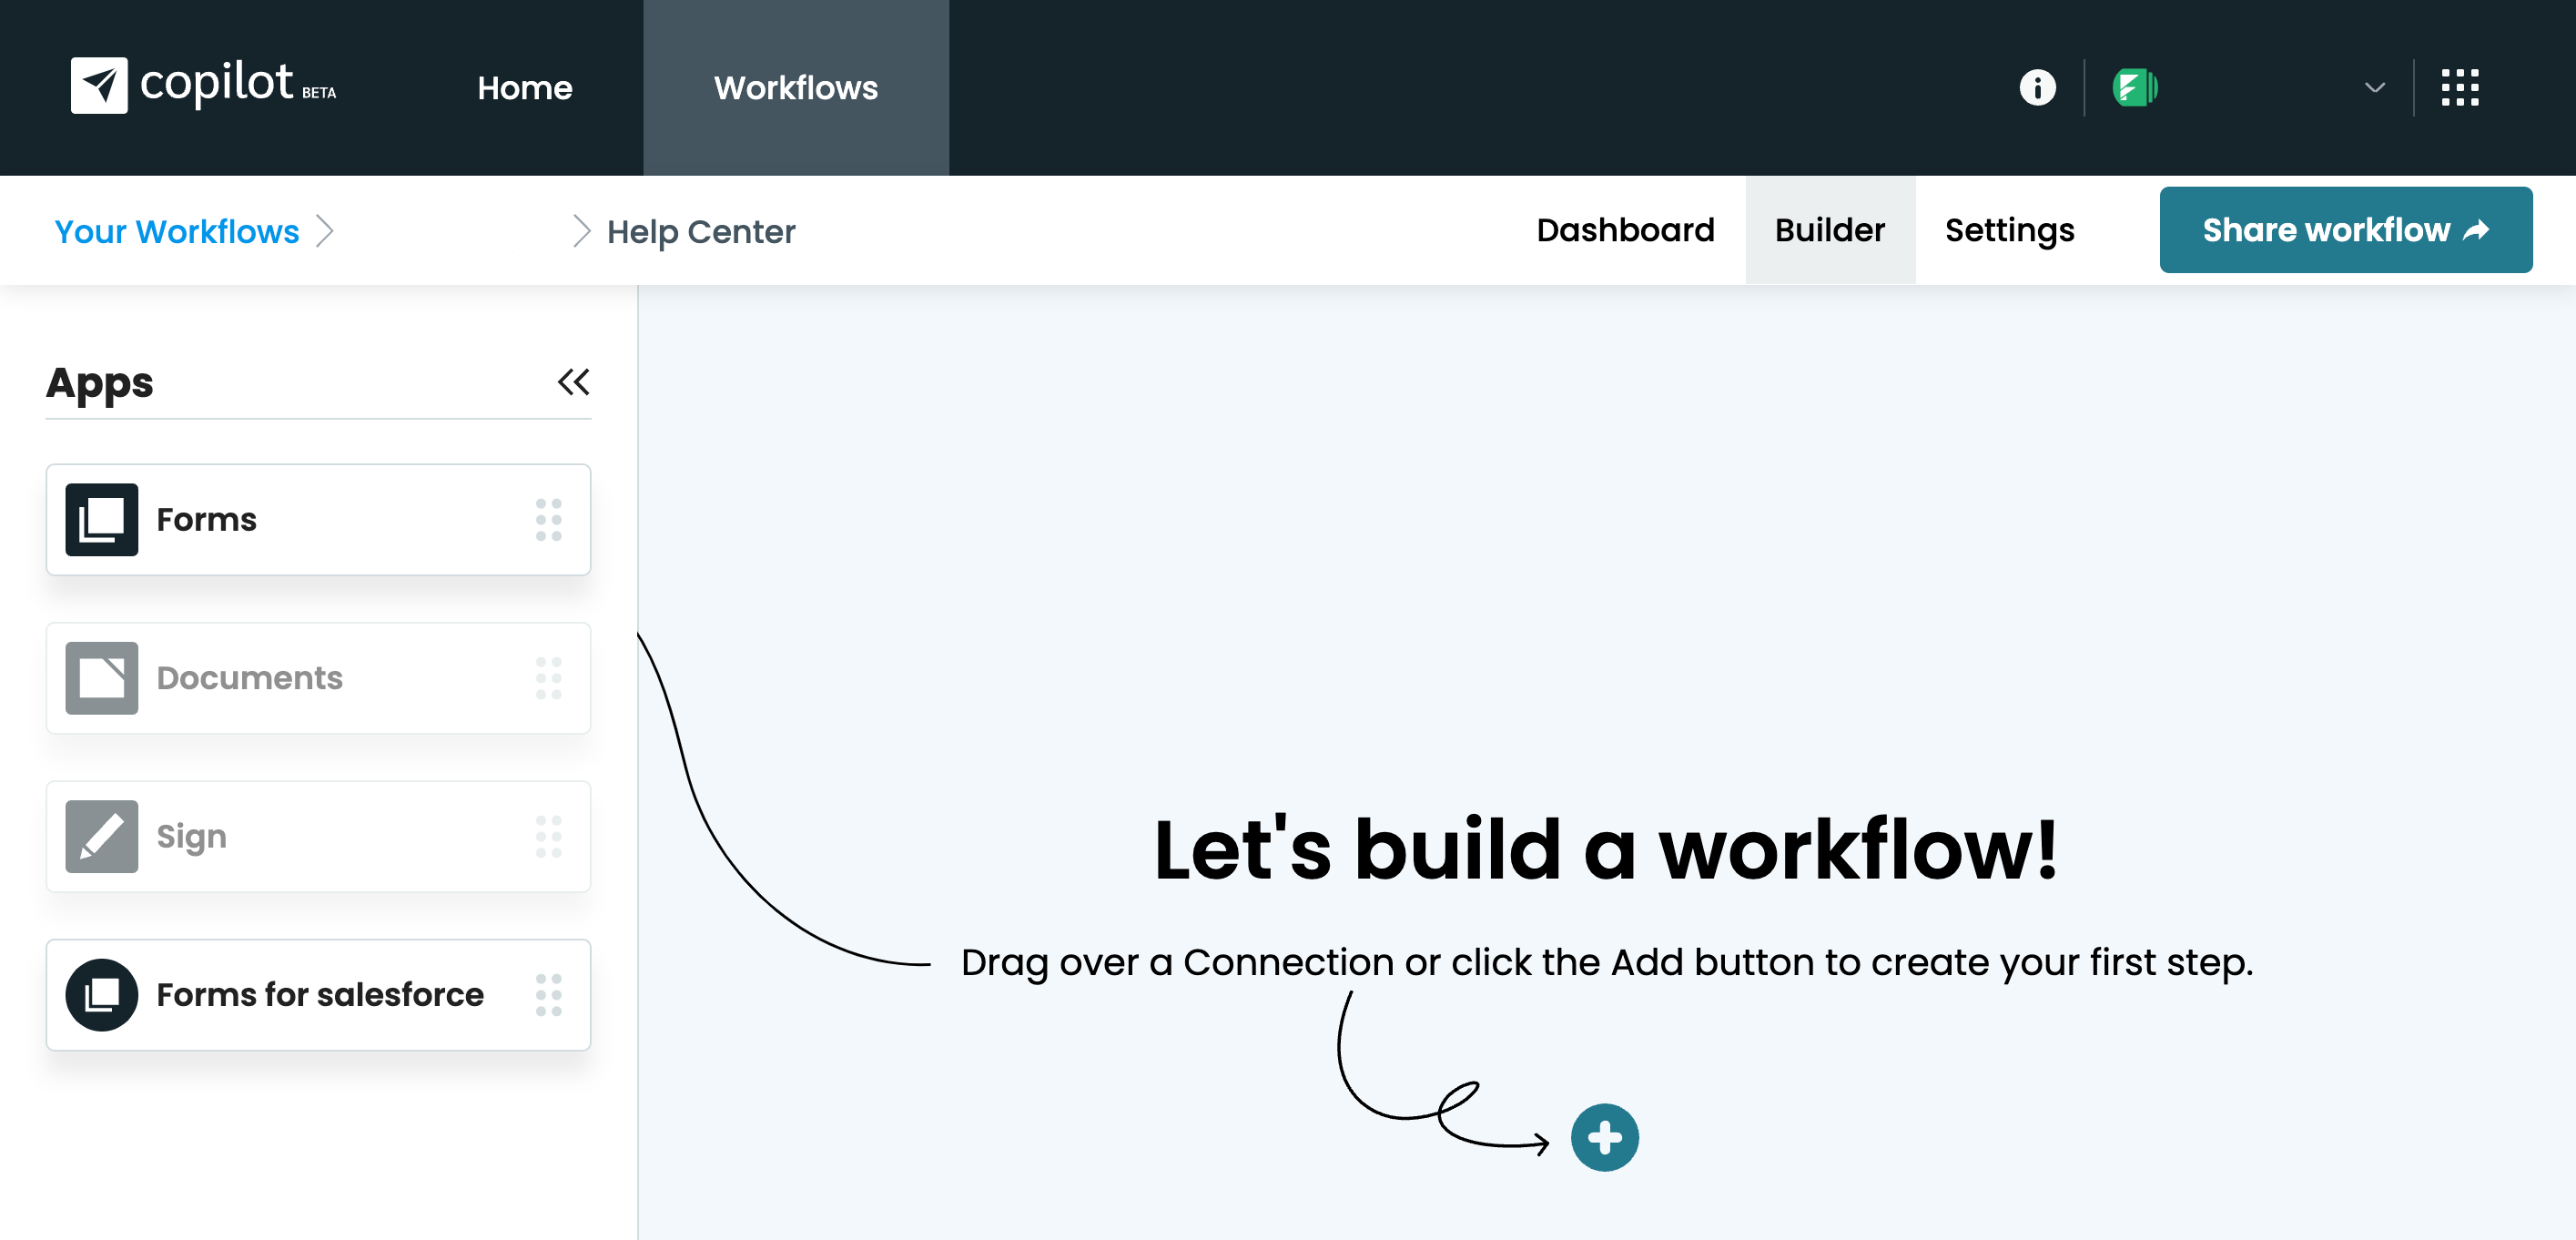Click the Copilot paper plane logo
Image resolution: width=2576 pixels, height=1240 pixels.
(99, 86)
